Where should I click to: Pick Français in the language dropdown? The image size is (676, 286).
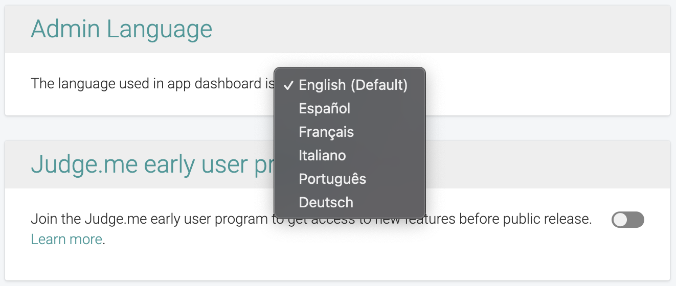[326, 132]
